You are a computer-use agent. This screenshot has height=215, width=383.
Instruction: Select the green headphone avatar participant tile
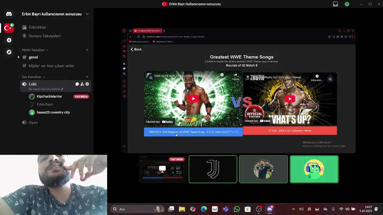(314, 169)
